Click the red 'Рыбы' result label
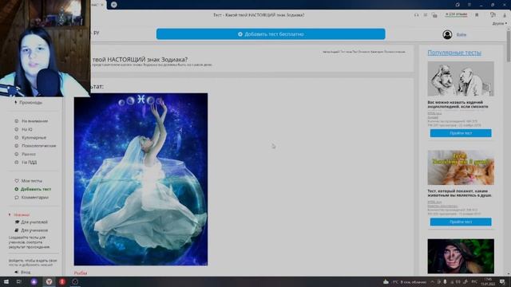Screen dimensions: 511x287 [81, 273]
